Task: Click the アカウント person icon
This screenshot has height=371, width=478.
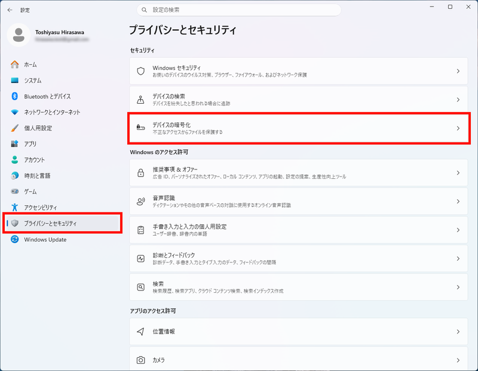Action: tap(14, 160)
